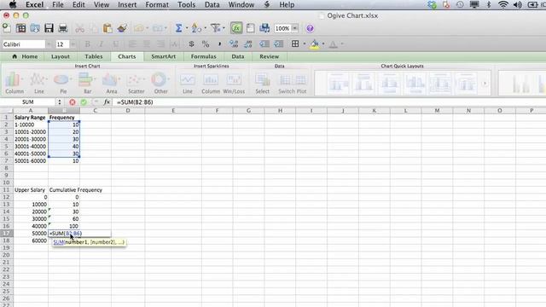
Task: Apply Comma style format
Action: point(219,43)
